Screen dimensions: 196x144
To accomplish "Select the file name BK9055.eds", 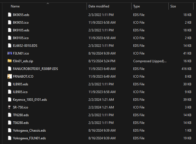I will 21,15.
